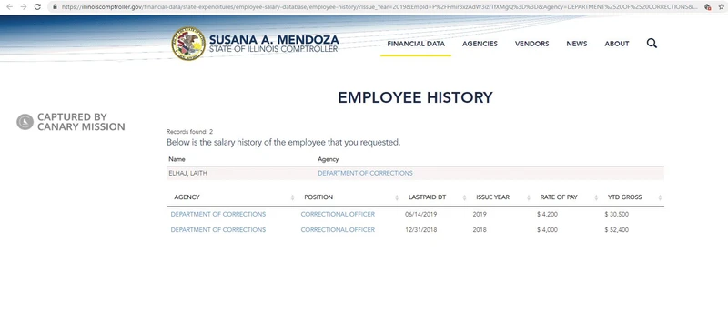Select the date 12/31/2018

[x=420, y=230]
